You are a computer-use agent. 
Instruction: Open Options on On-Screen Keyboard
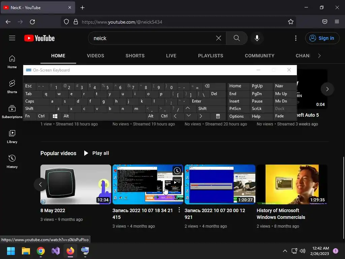click(x=239, y=116)
